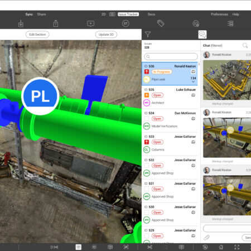Image resolution: width=251 pixels, height=251 pixels.
Task: Open the tags icon in toolbar
Action: pyautogui.click(x=161, y=23)
